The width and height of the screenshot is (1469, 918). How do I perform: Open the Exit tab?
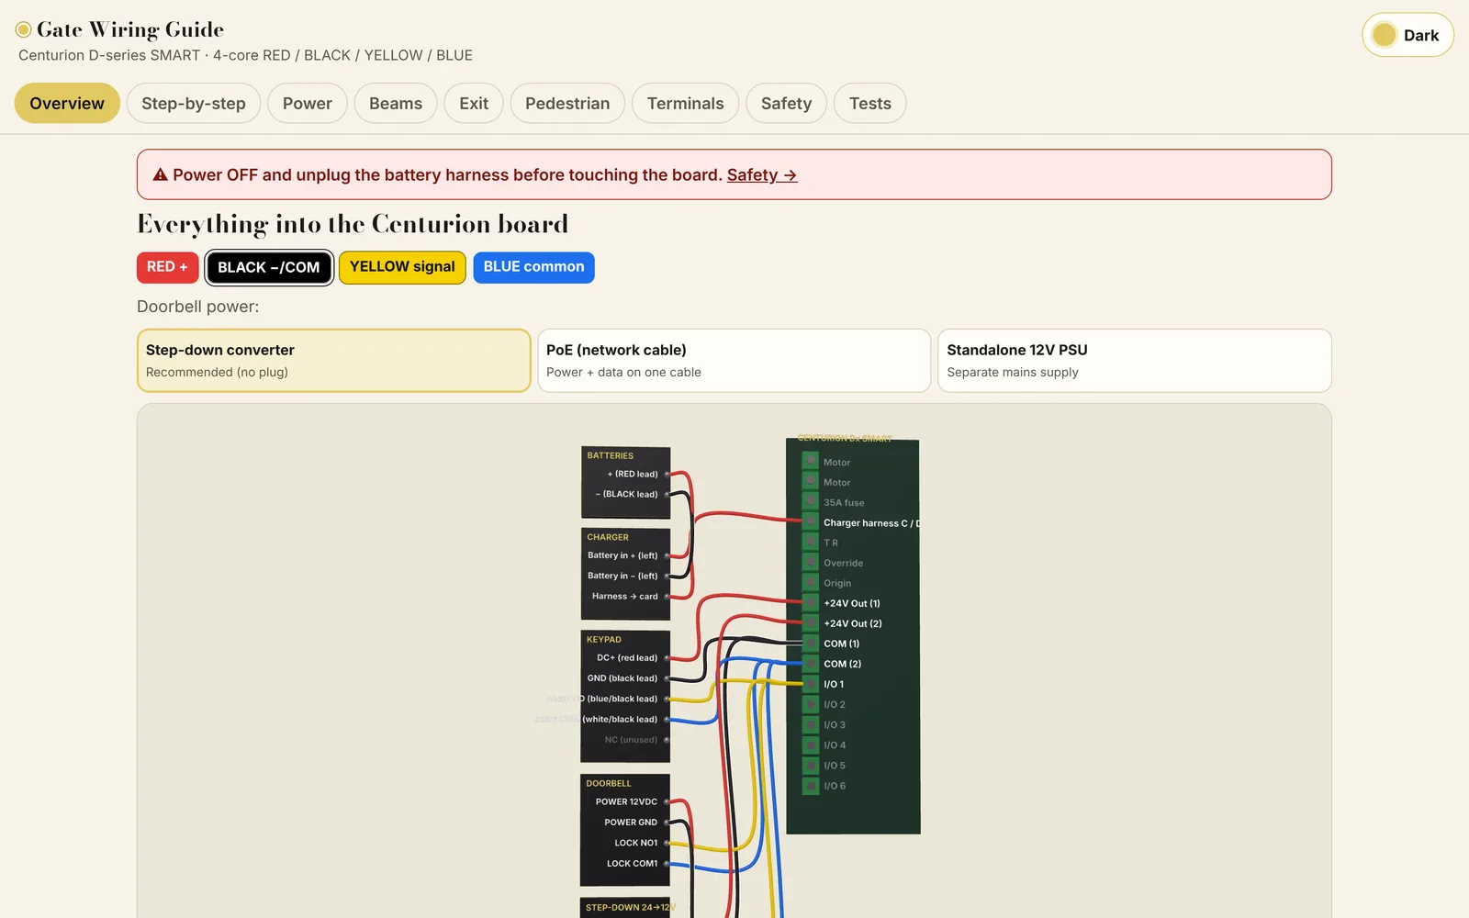point(474,103)
